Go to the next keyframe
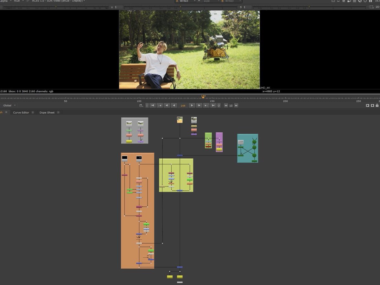The height and width of the screenshot is (285, 380). (x=206, y=105)
